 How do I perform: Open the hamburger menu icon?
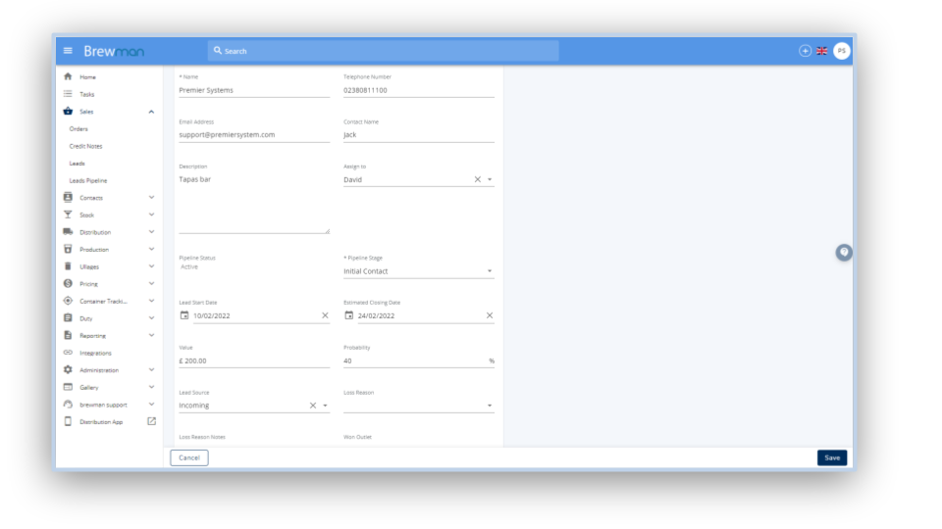point(68,51)
